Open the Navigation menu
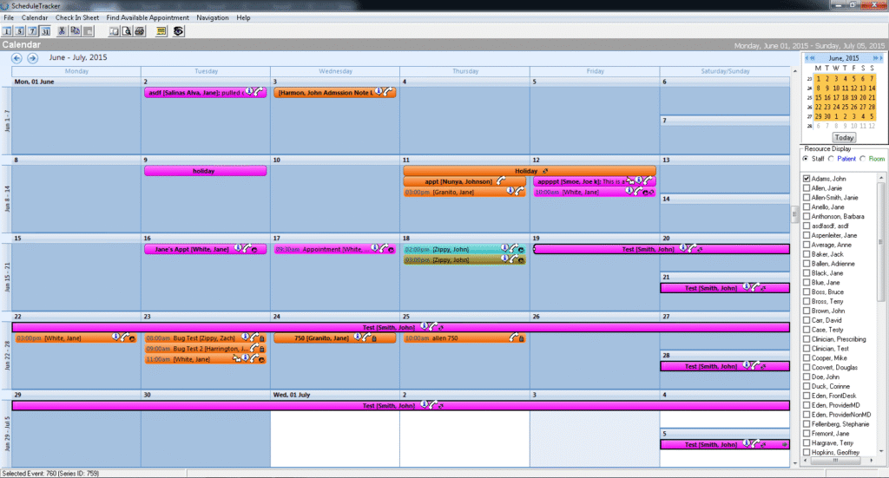889x478 pixels. pos(213,17)
